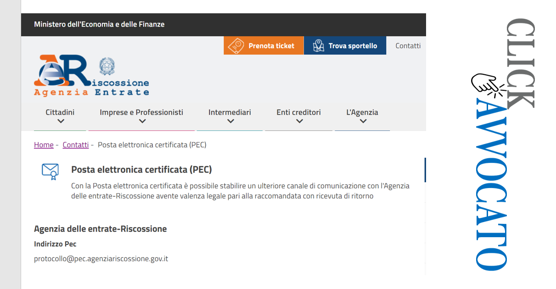Expand the L'Agenzia chevron arrow
Screen dimensions: 556x289
(363, 122)
